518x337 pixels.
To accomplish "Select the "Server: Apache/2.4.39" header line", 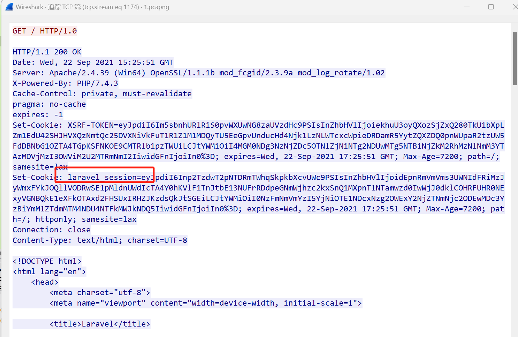I will tap(199, 73).
